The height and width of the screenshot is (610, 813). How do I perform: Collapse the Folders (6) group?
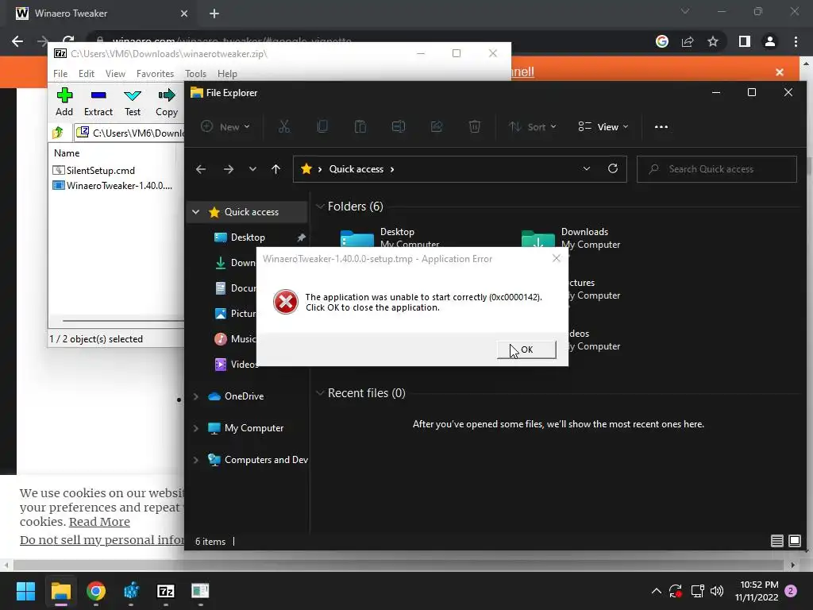(320, 207)
